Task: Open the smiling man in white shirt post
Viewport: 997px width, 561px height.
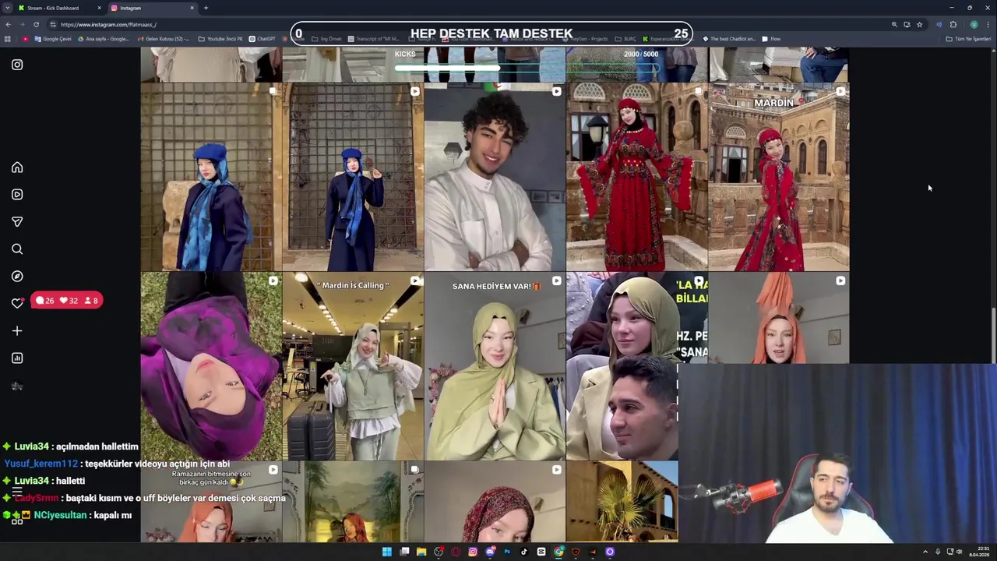Action: tap(495, 177)
